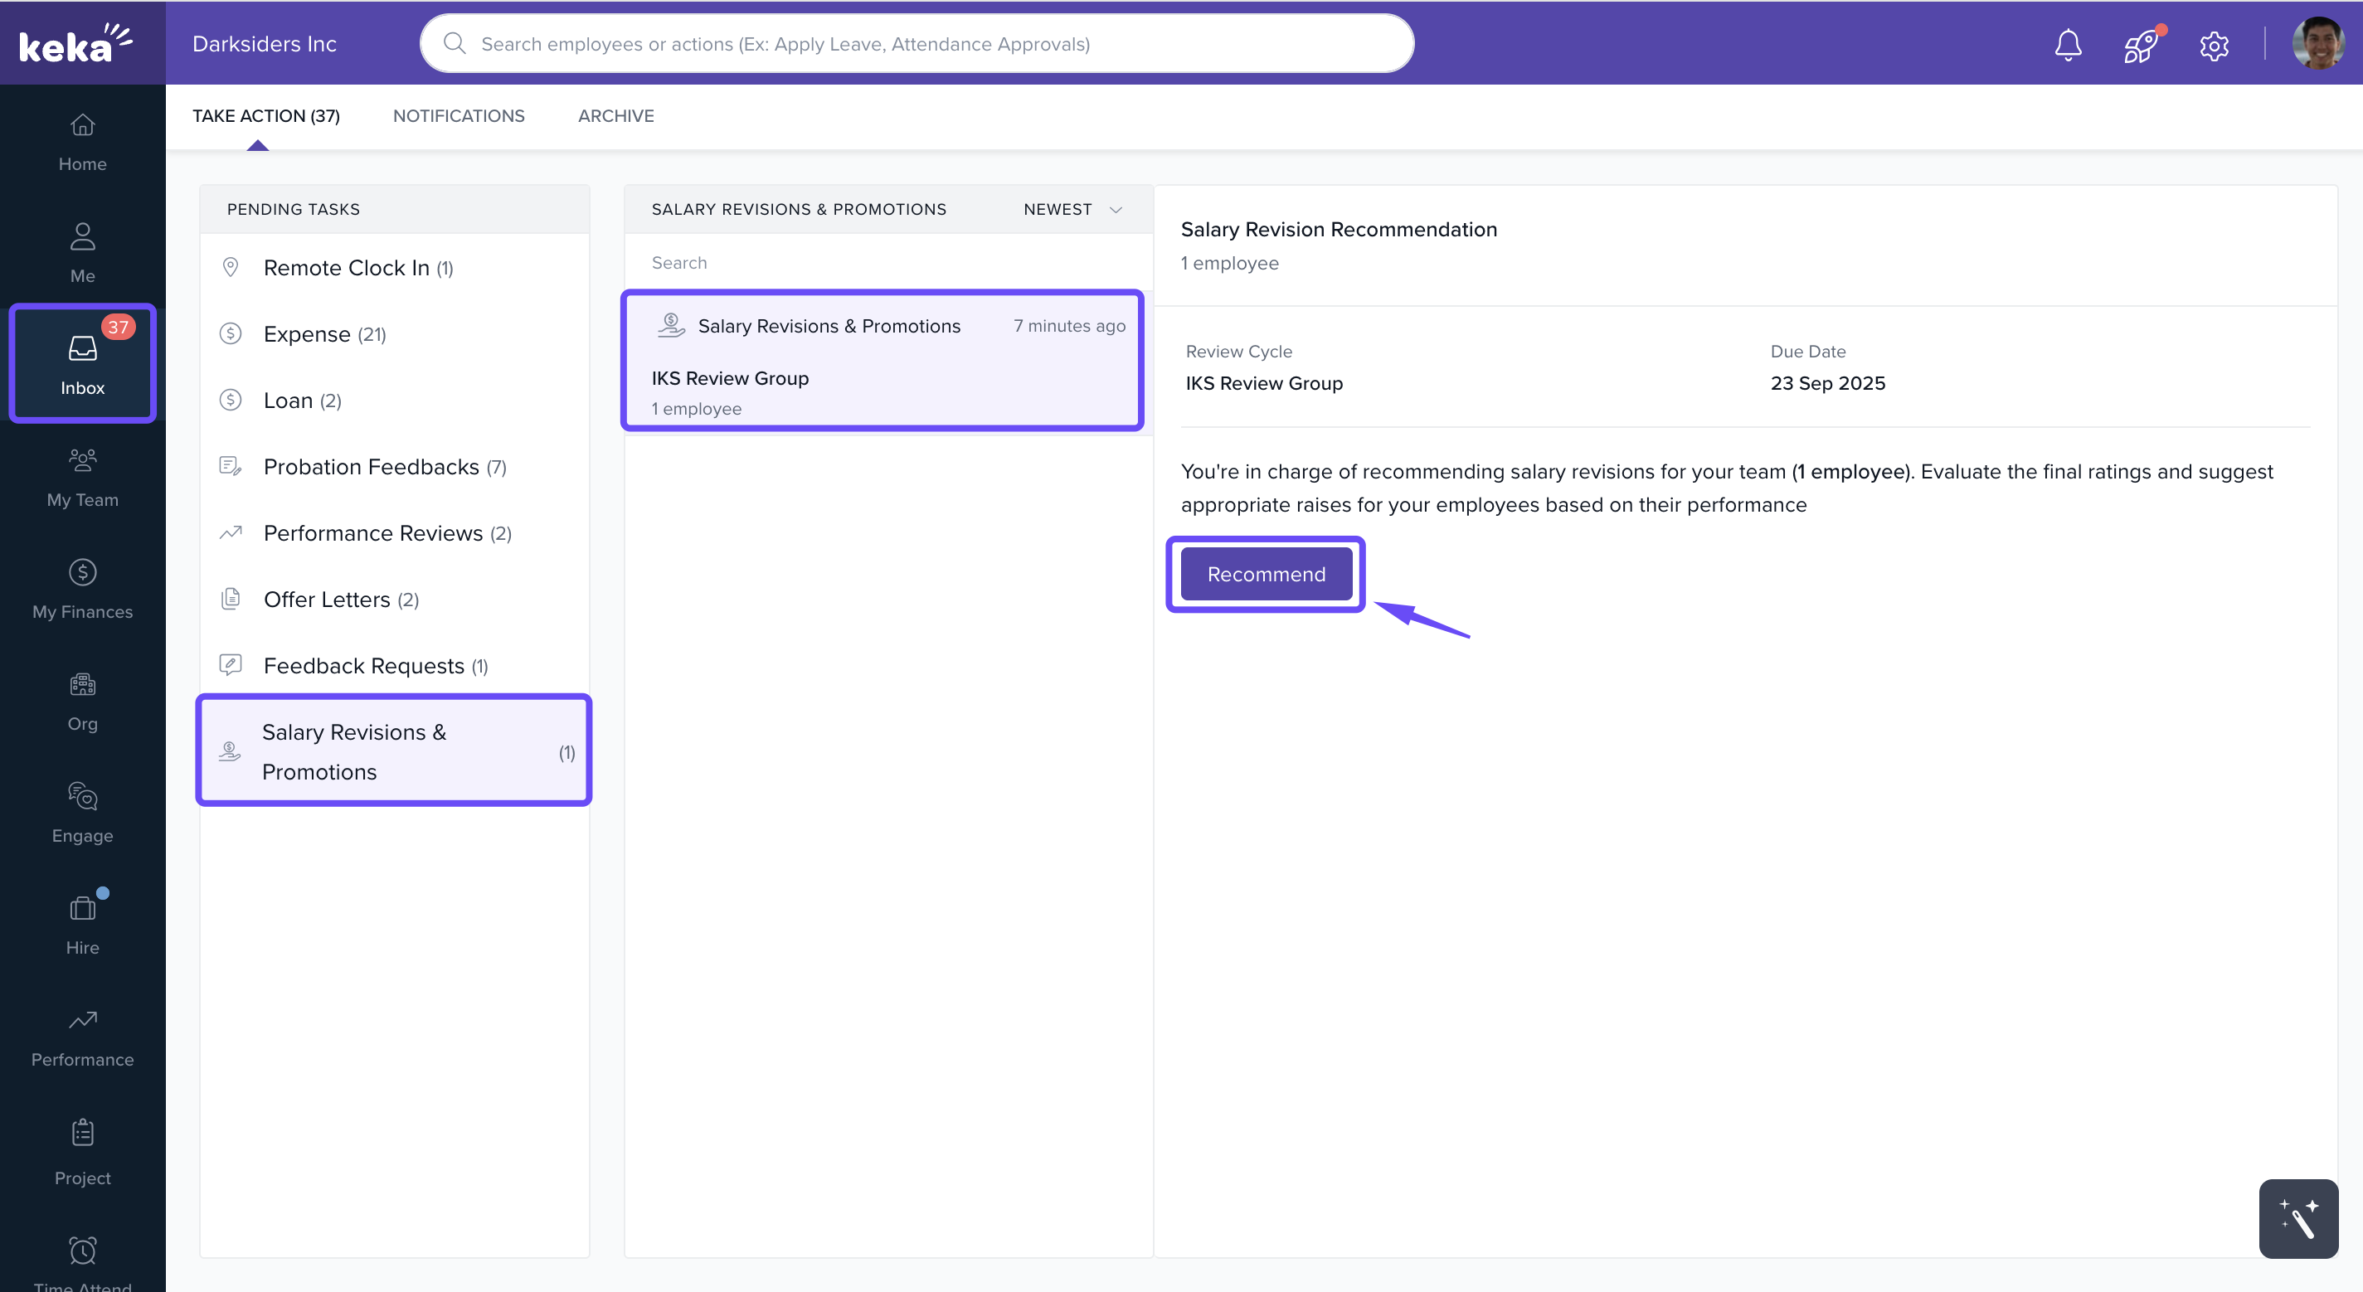Open the IKS Review Group task card
Screen dimensions: 2363x1292
[x=882, y=362]
